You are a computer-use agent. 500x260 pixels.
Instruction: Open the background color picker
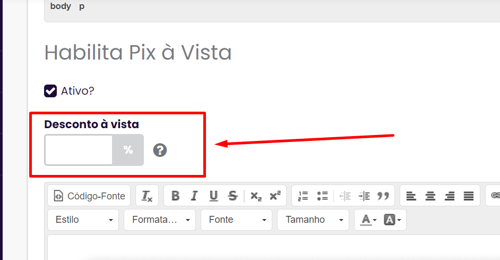[392, 220]
